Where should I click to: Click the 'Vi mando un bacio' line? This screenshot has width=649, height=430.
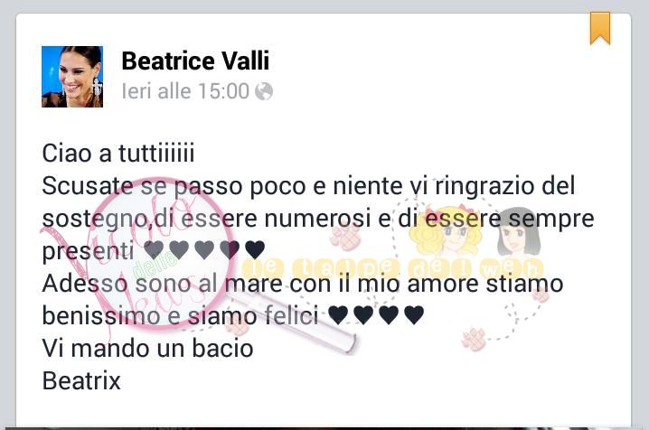(147, 348)
